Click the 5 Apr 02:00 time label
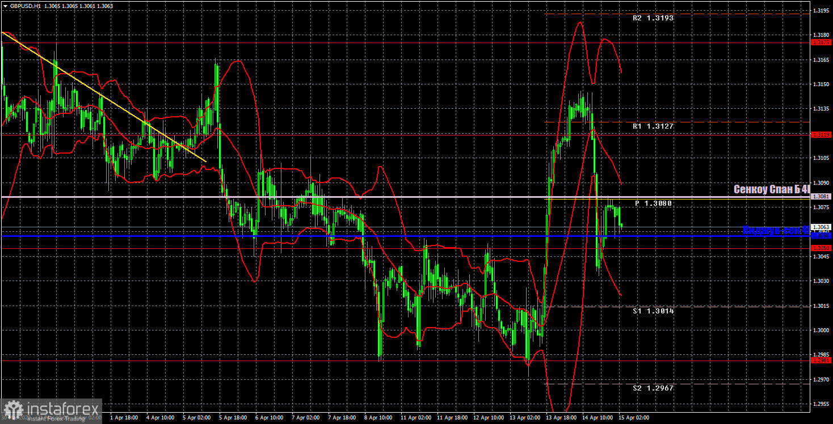 [197, 418]
